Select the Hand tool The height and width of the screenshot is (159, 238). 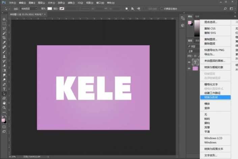[4, 103]
